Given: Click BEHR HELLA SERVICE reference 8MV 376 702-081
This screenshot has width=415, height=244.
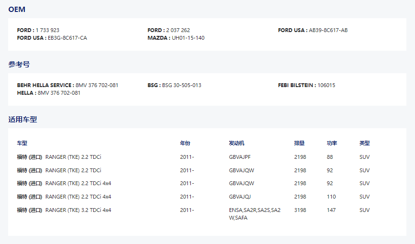Looking at the screenshot, I should click(x=97, y=85).
